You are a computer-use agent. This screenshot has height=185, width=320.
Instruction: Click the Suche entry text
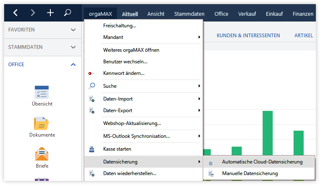(x=110, y=86)
